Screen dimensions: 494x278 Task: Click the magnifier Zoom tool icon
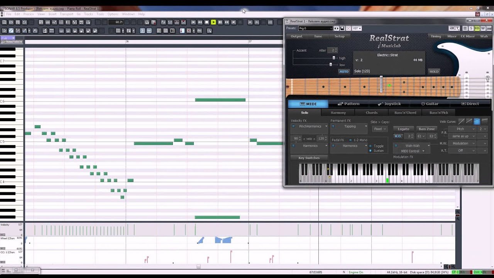click(x=209, y=31)
